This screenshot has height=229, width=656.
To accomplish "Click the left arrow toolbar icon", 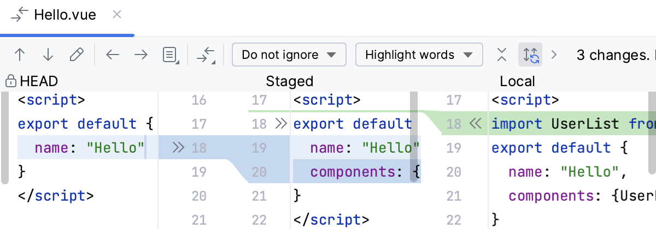I will pos(113,55).
